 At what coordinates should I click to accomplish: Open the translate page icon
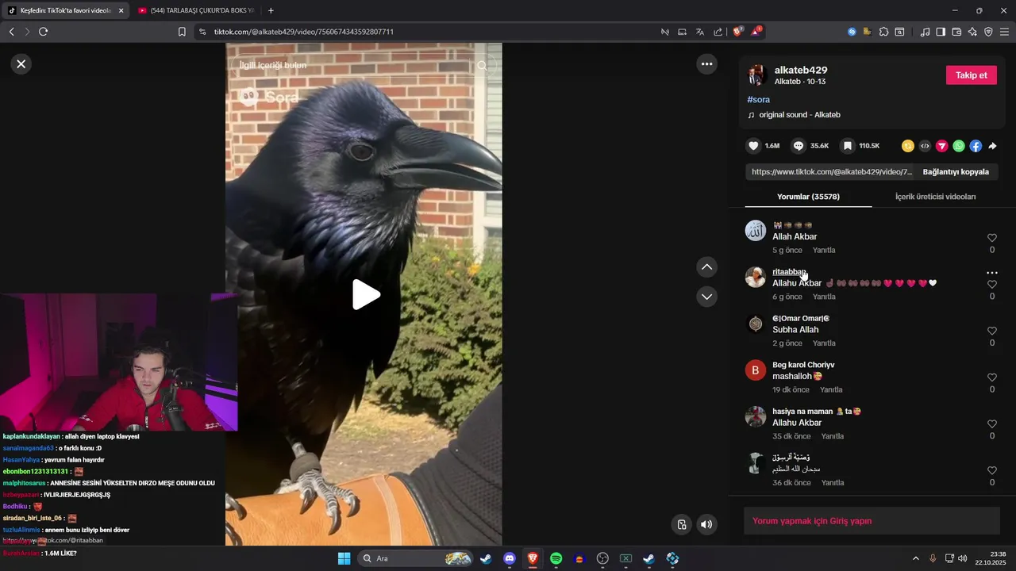(x=700, y=32)
